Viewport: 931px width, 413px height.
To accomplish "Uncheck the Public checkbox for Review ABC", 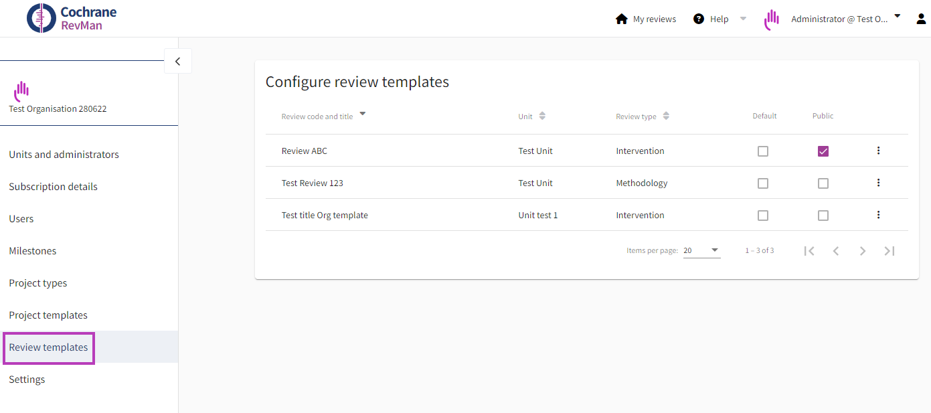I will coord(823,151).
